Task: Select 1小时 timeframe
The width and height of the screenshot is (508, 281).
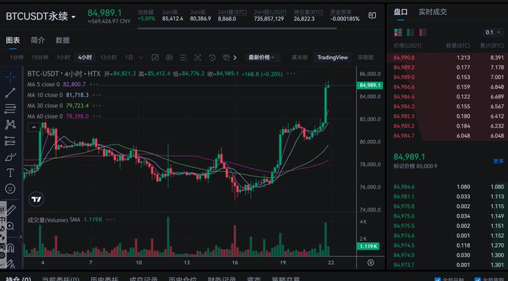Action: (63, 57)
